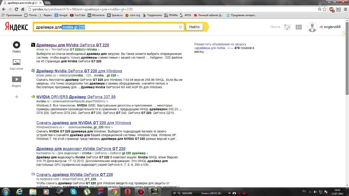Screen dimensions: 349x196
Task: Expand driver.ru result dropdown arrow
Action: coord(99,50)
